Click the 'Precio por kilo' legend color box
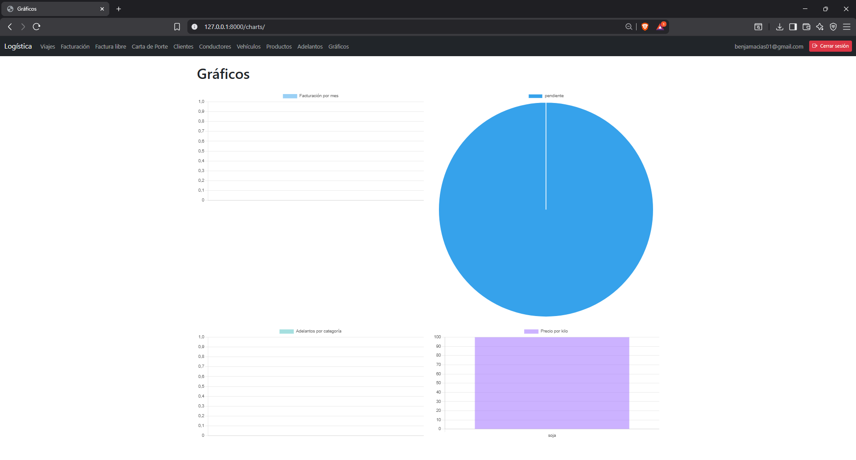Viewport: 856px width, 460px height. click(531, 331)
